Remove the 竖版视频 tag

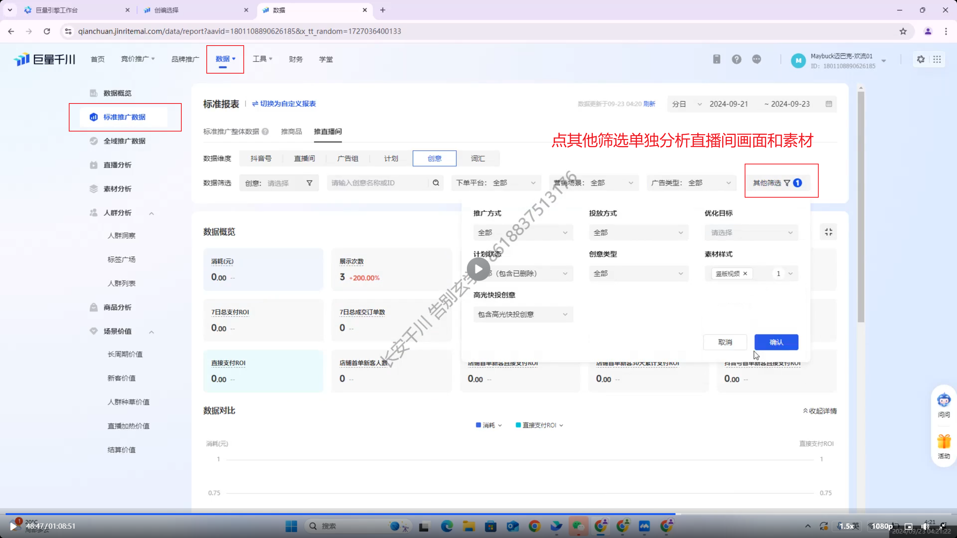745,273
